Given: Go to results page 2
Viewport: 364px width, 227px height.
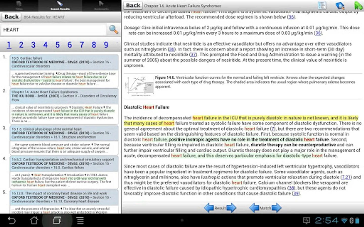Looking at the screenshot, I should (21, 45).
